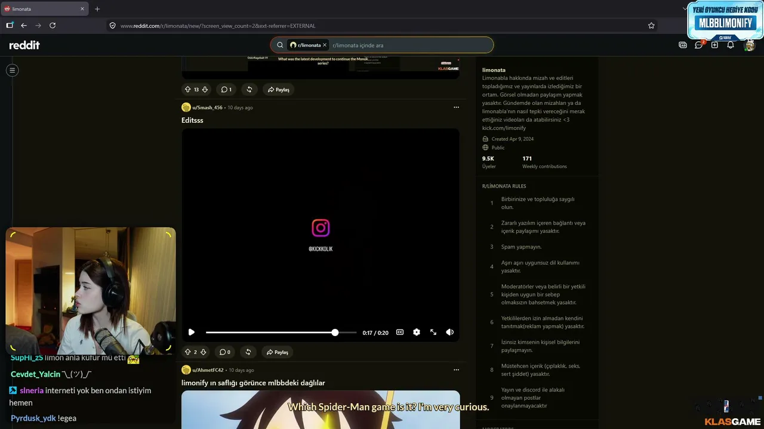Seek the video progress bar
This screenshot has height=429, width=764.
[x=281, y=332]
